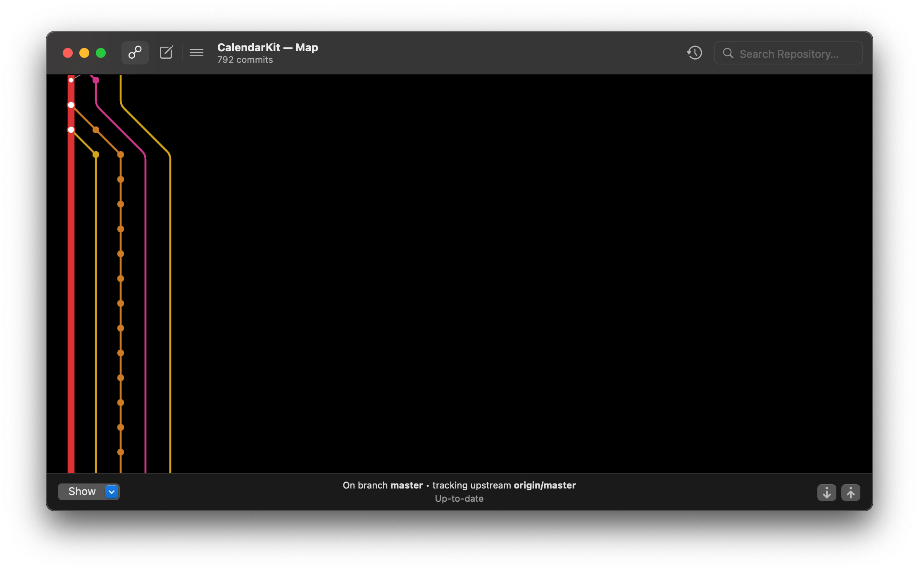Select the Map graph view icon

tap(135, 52)
